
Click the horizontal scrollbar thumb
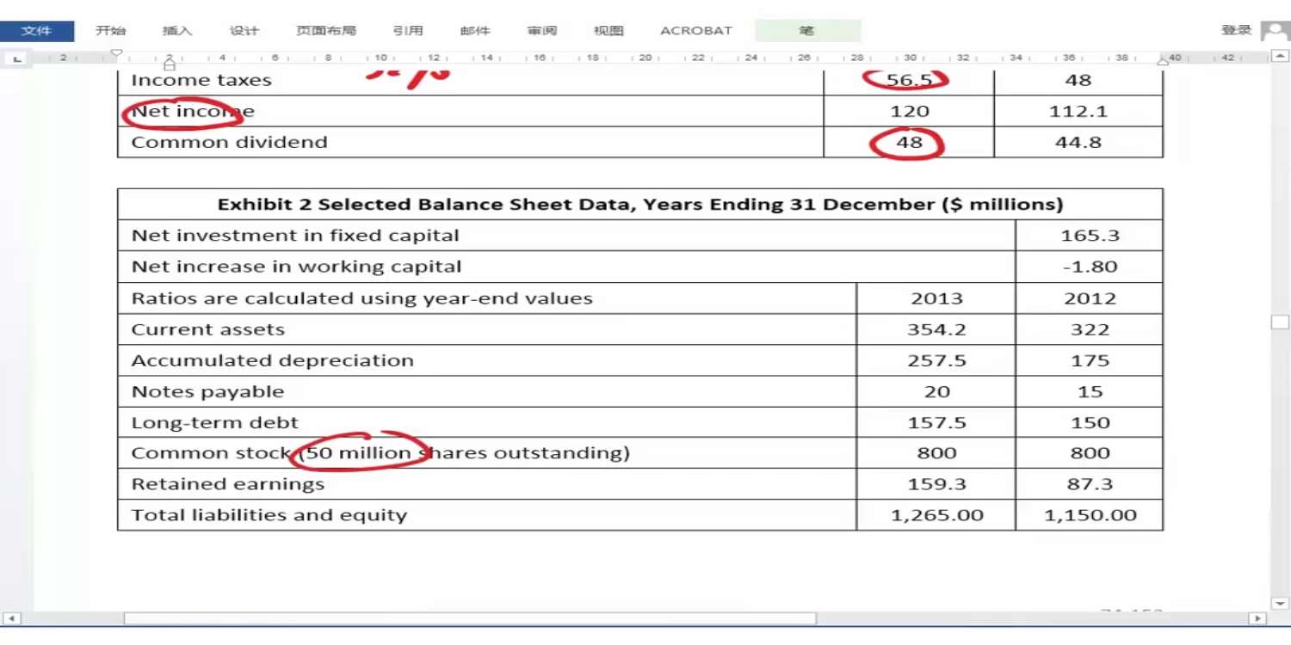(470, 618)
